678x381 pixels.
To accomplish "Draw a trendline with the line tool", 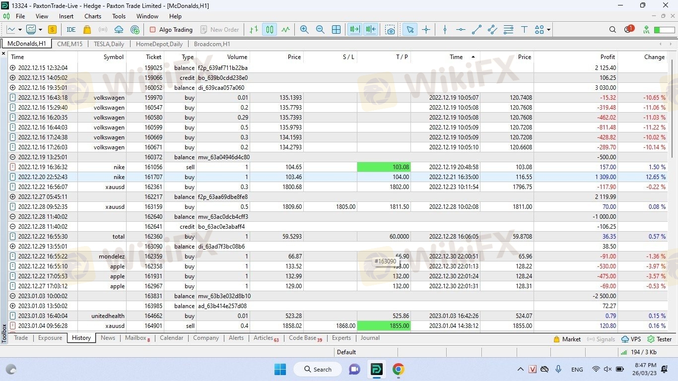I will coord(476,30).
